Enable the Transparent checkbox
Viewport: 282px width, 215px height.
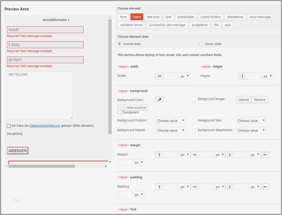(x=119, y=112)
